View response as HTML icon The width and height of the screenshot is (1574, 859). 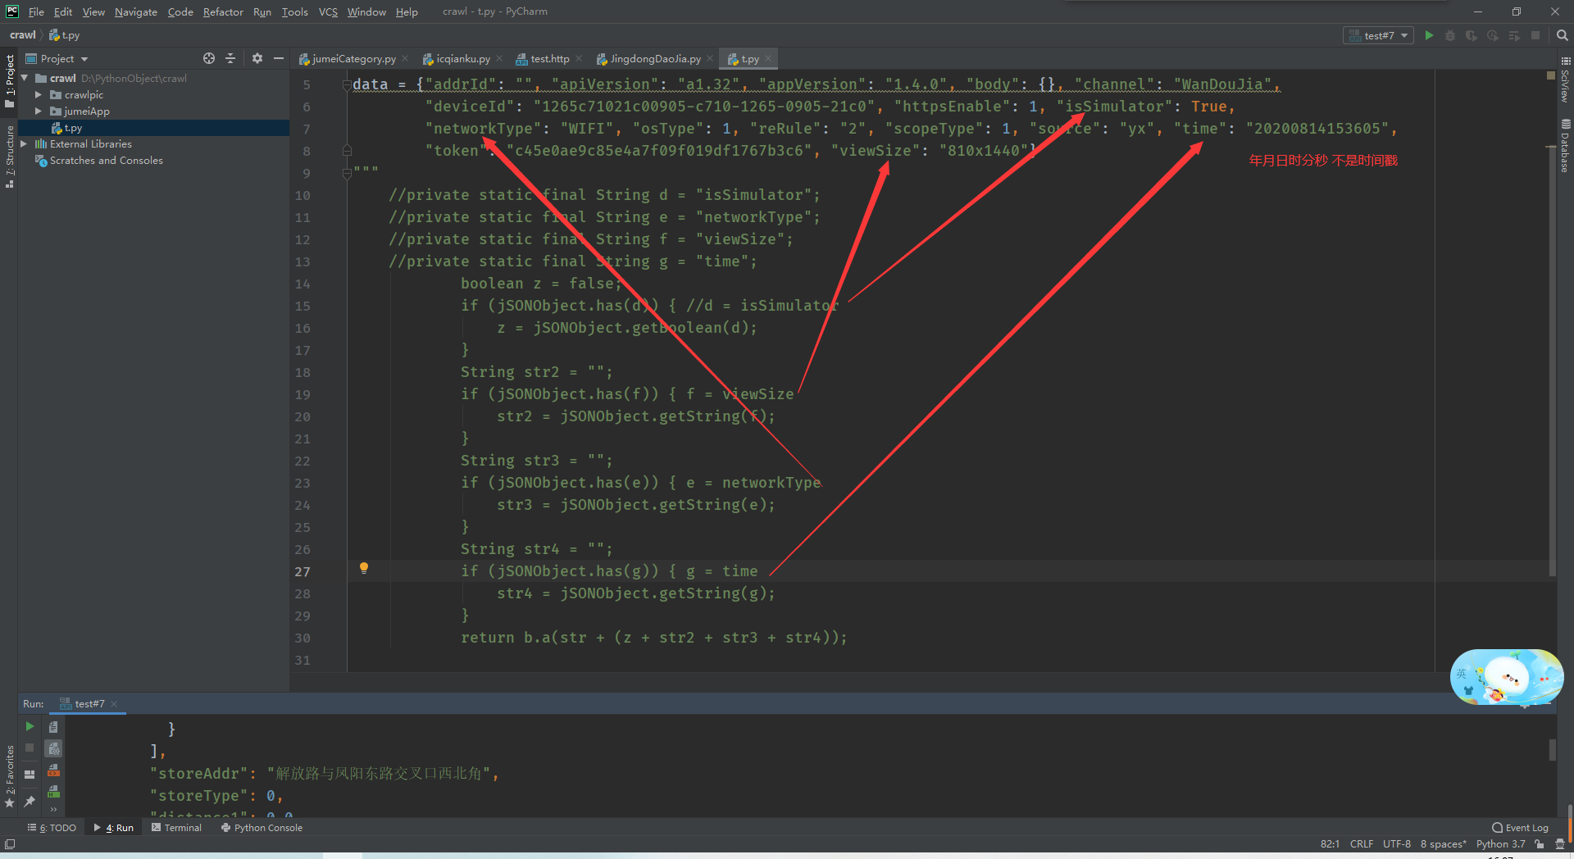click(53, 792)
